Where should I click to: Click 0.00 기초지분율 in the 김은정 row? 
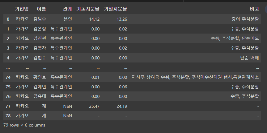click(95, 29)
